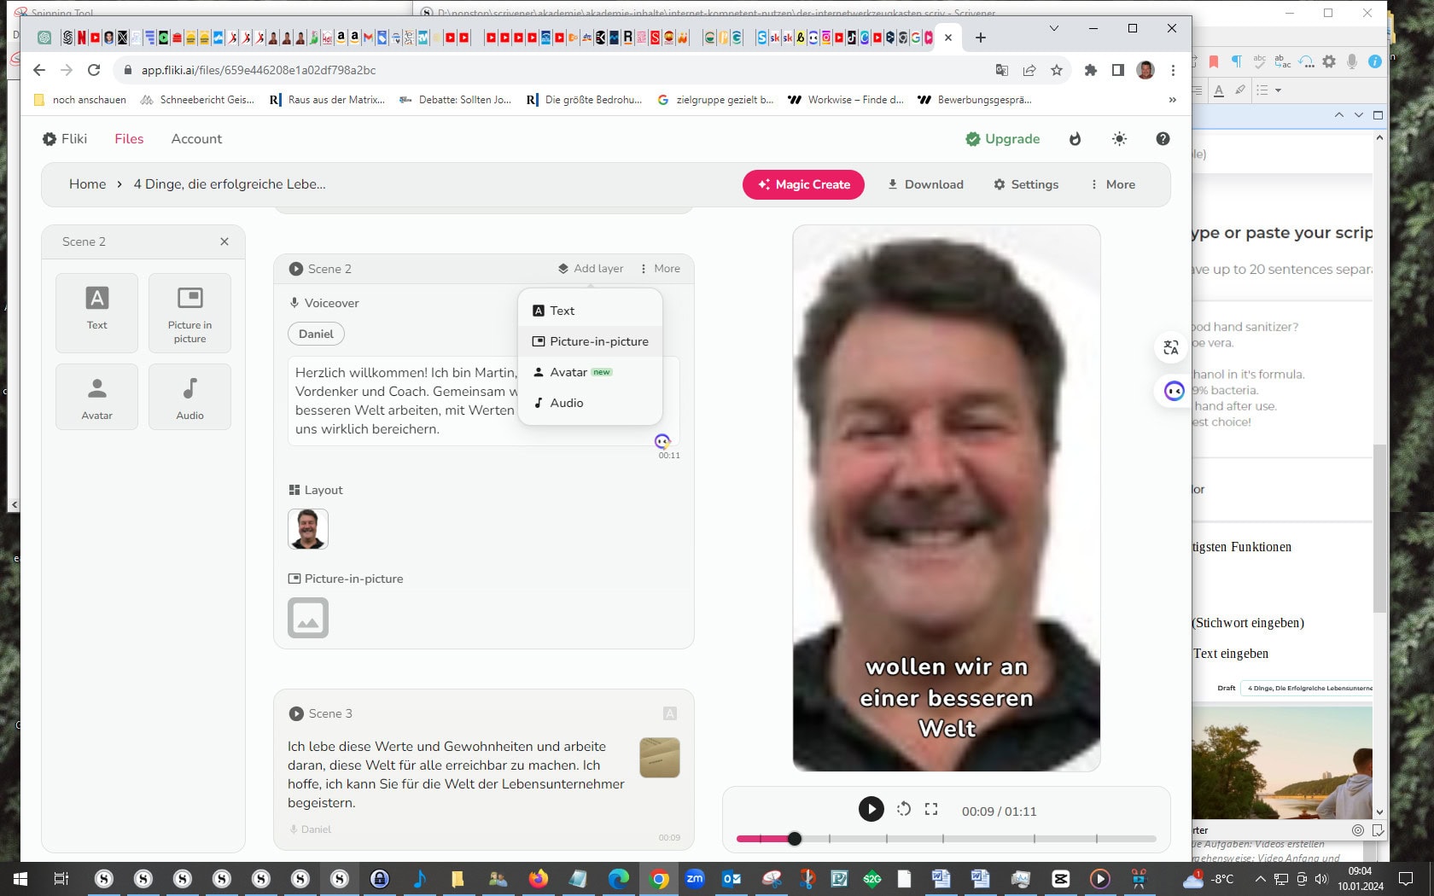Launch Zoom from the Windows taskbar
1434x896 pixels.
pyautogui.click(x=695, y=880)
